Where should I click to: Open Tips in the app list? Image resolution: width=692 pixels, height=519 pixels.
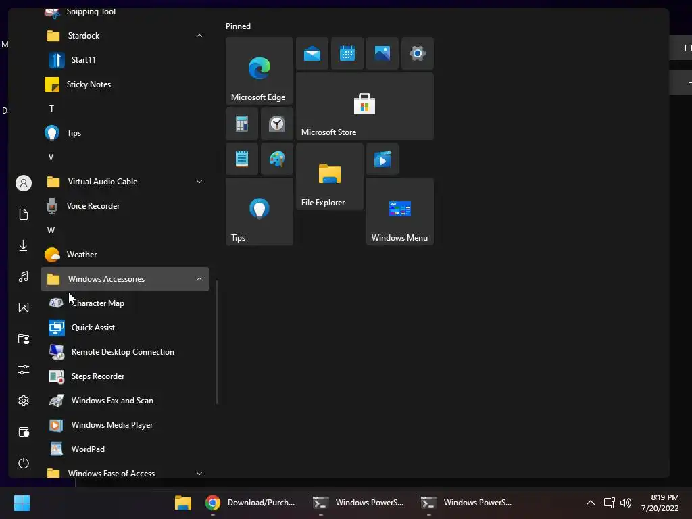coord(125,133)
